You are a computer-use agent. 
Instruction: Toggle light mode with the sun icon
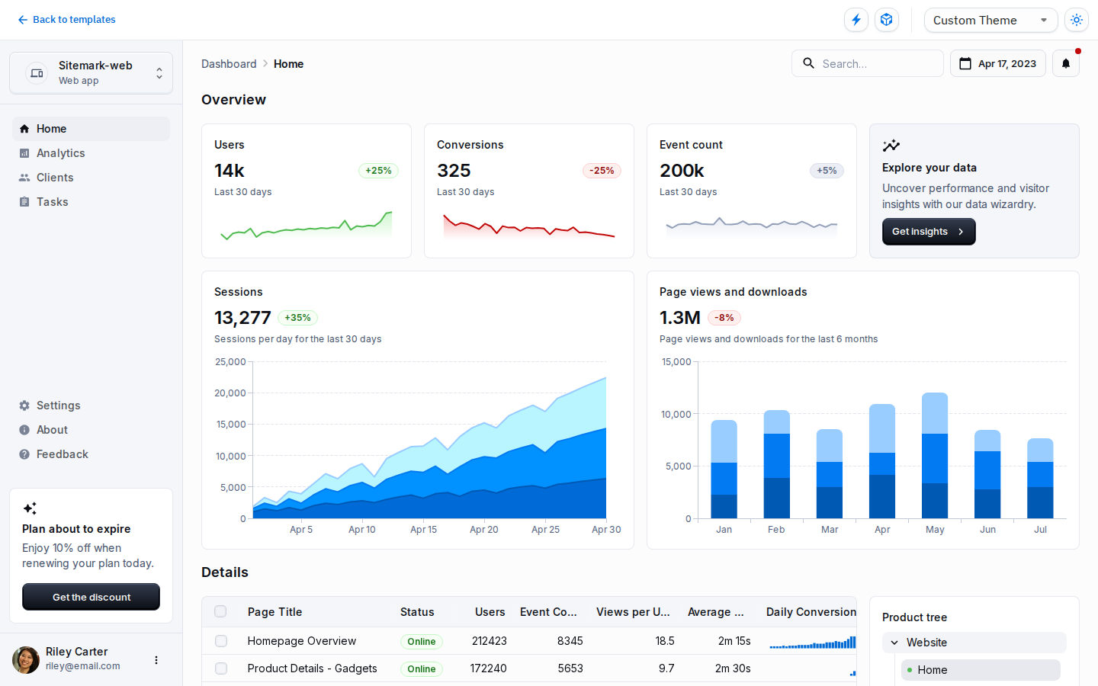coord(1077,20)
